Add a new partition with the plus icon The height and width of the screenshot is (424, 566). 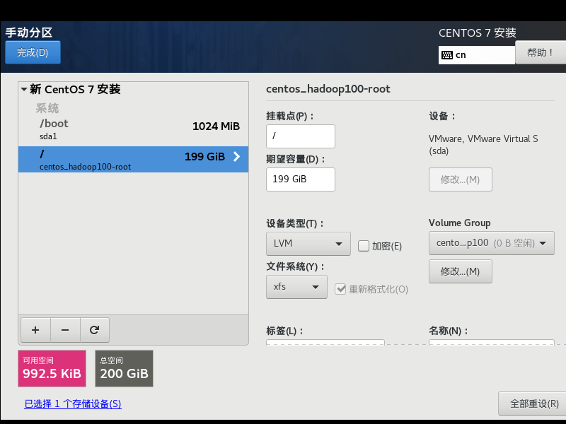pyautogui.click(x=35, y=329)
